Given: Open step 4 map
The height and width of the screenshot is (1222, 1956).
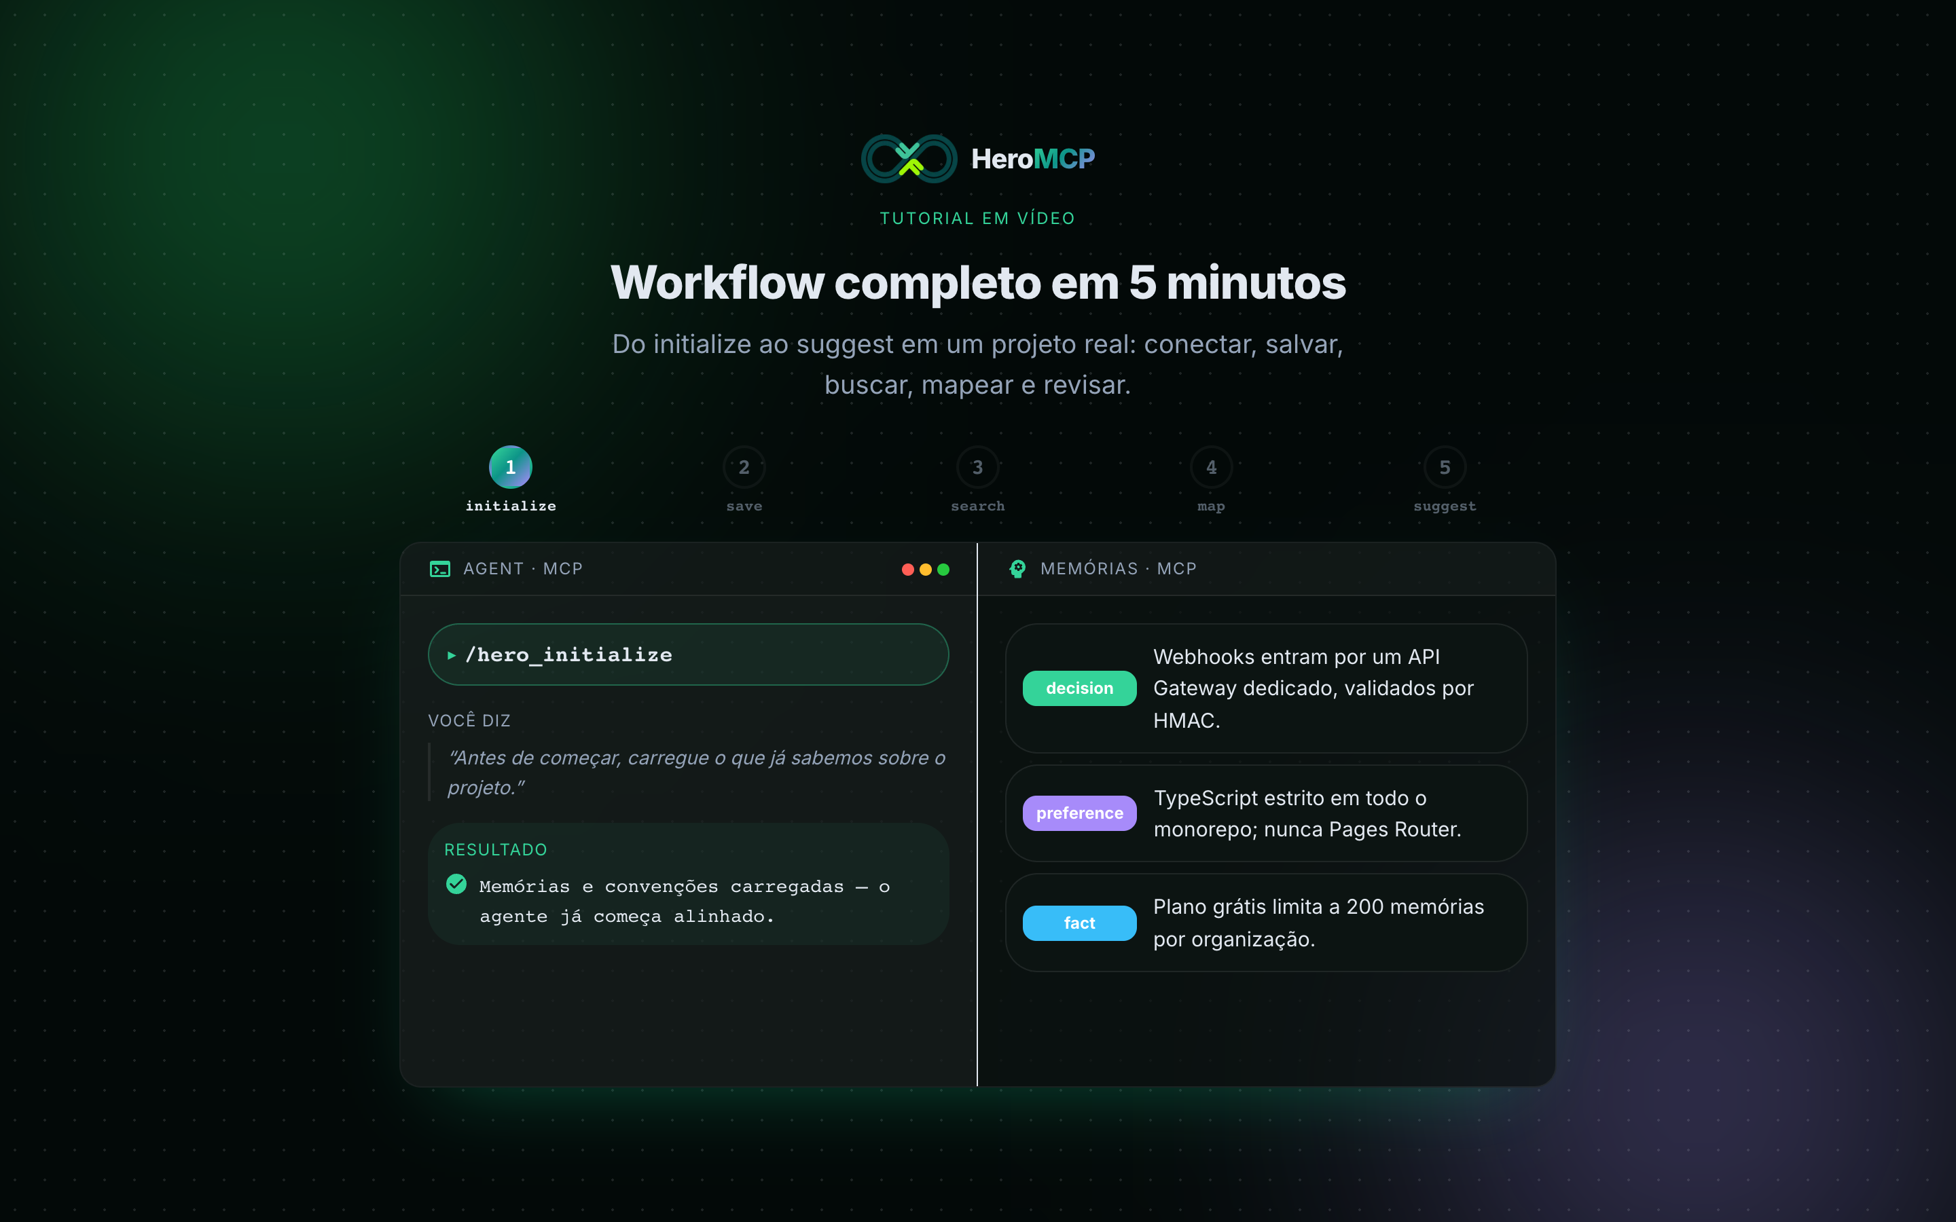Looking at the screenshot, I should (x=1212, y=479).
